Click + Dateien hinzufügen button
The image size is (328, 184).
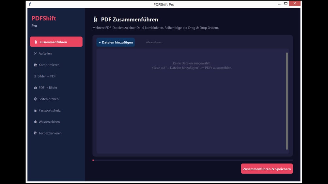(116, 42)
